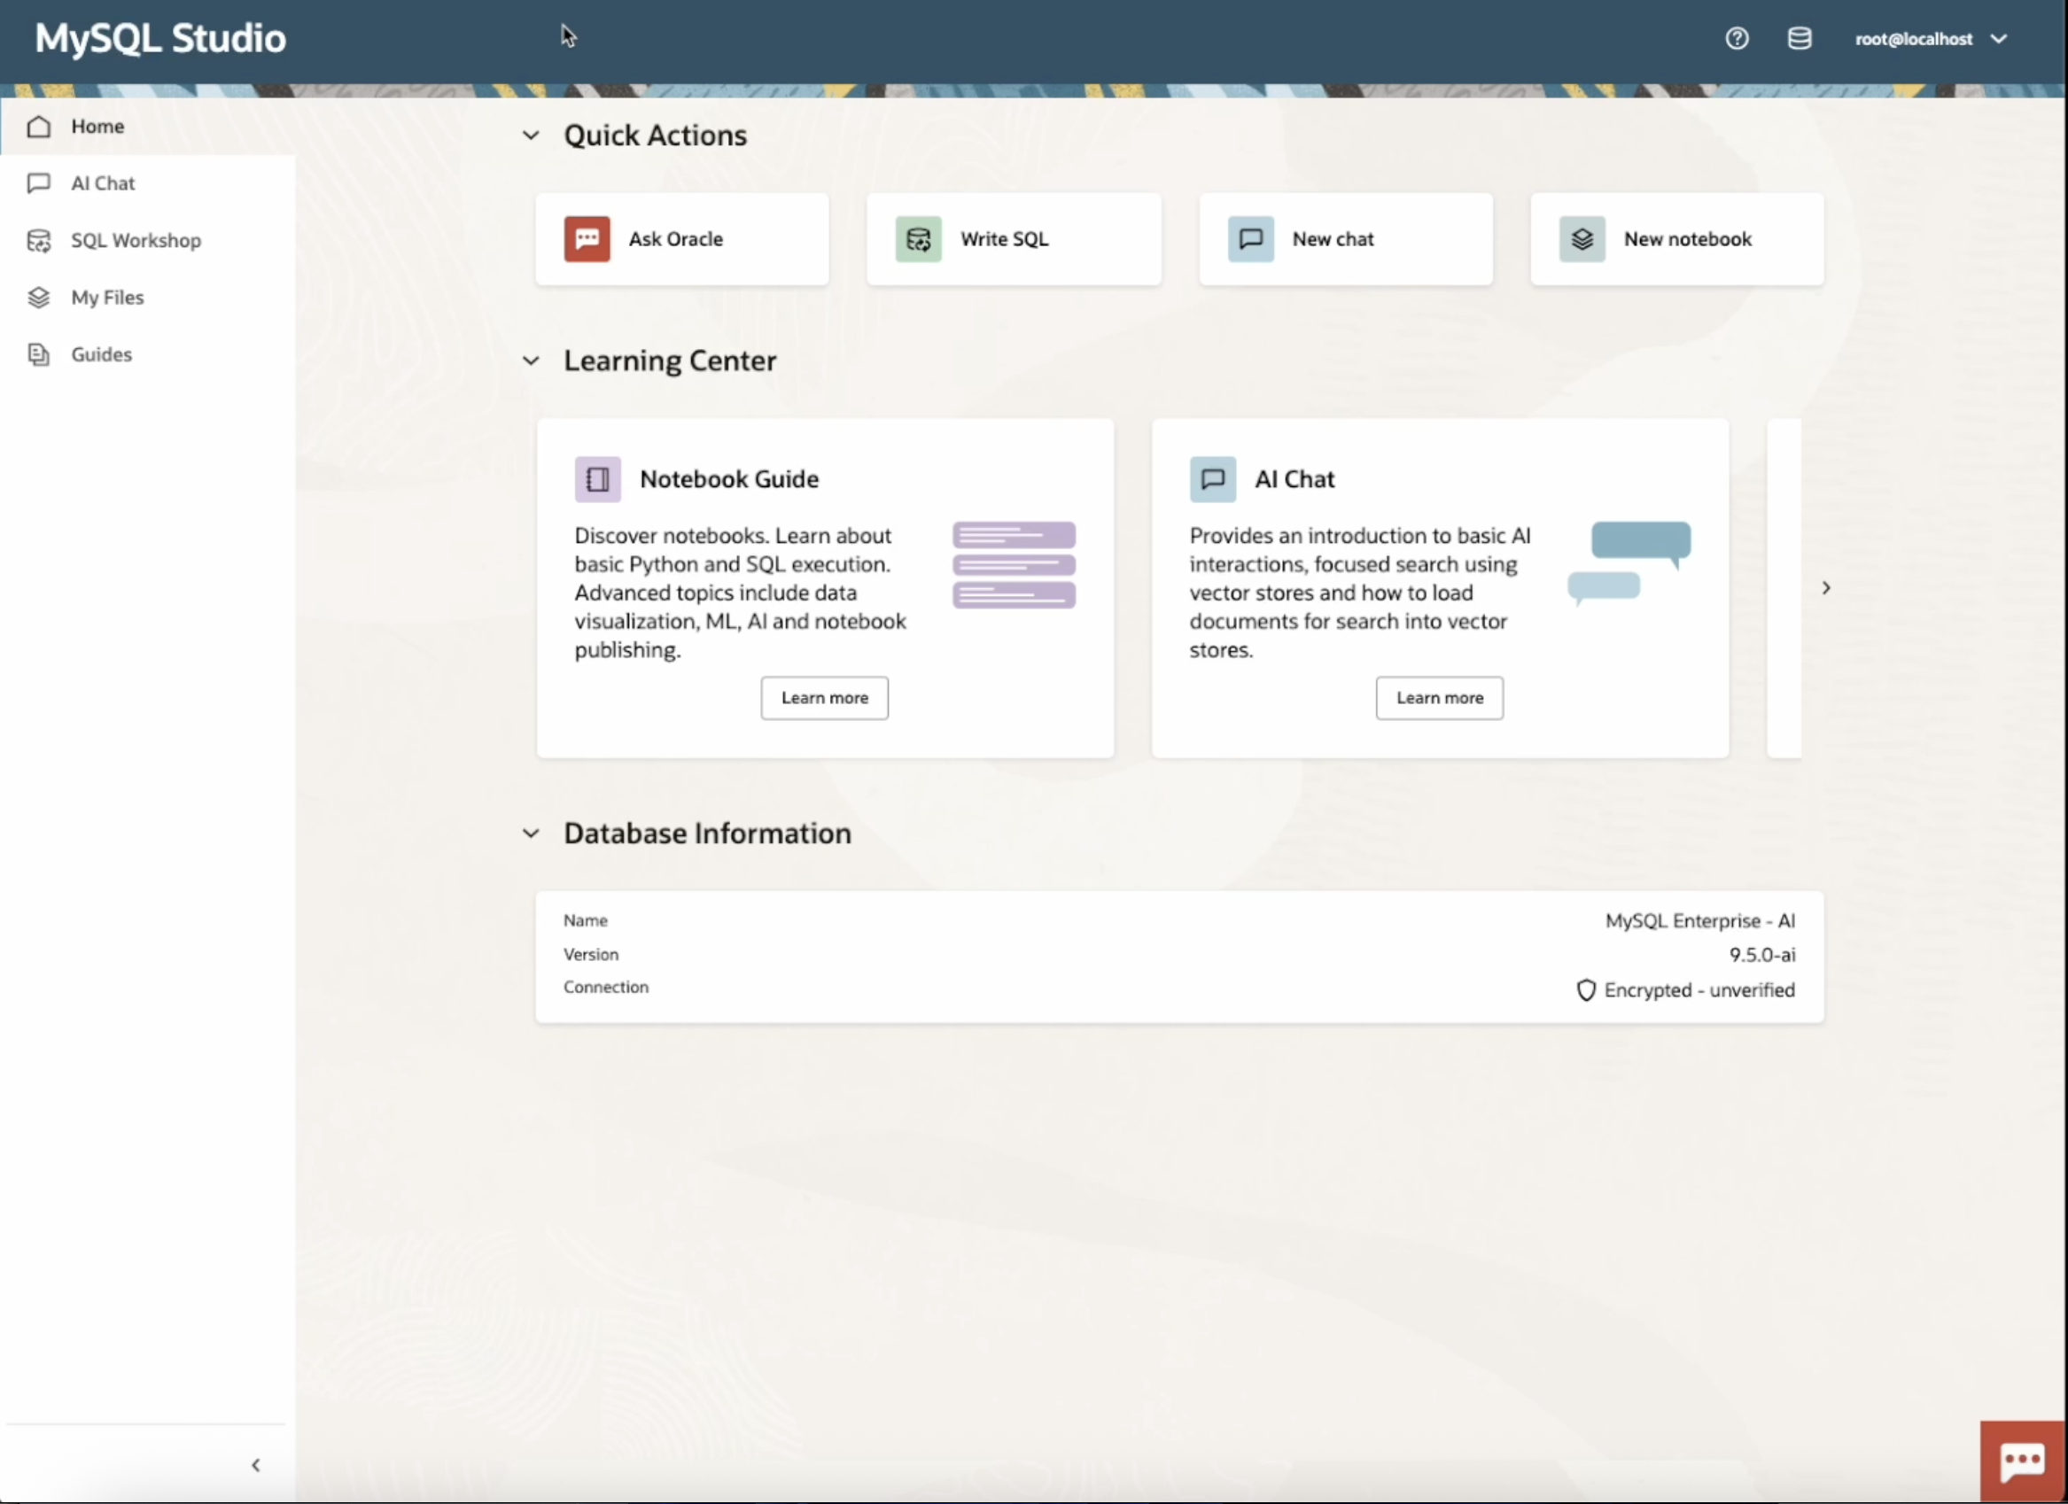Viewport: 2068px width, 1504px height.
Task: Collapse the Learning Center section
Action: (531, 361)
